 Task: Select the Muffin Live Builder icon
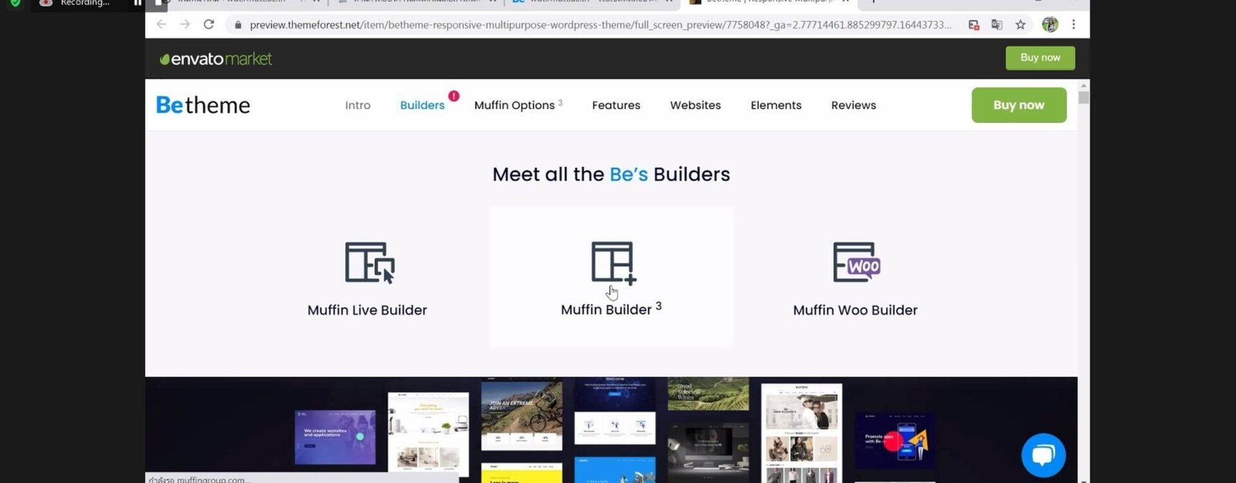[x=370, y=263]
